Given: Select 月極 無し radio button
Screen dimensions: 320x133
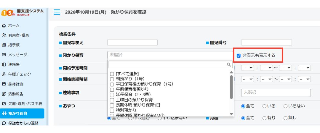Looking at the screenshot, I should tap(286, 118).
